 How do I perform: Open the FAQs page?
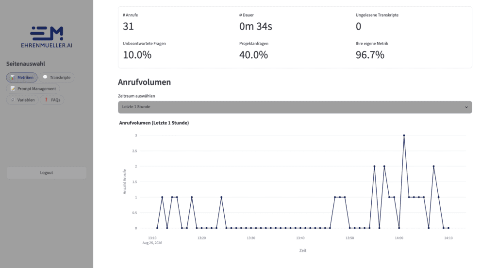tap(52, 100)
